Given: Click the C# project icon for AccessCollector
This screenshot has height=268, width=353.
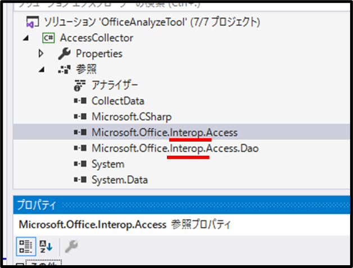Looking at the screenshot, I should click(48, 38).
